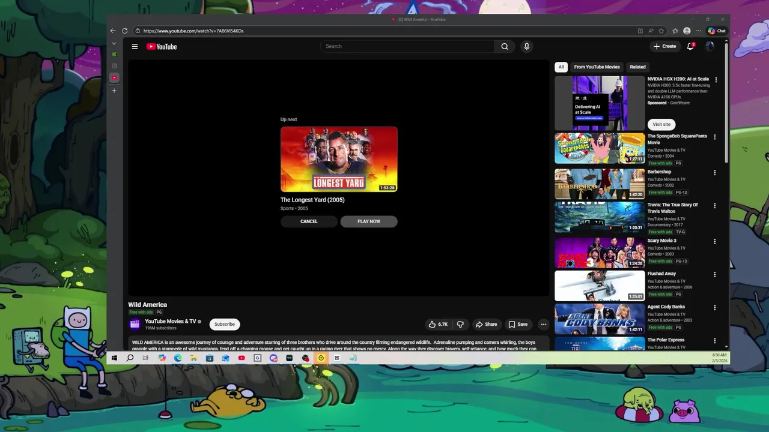Open Edge read aloud tool
The height and width of the screenshot is (432, 769).
(651, 31)
